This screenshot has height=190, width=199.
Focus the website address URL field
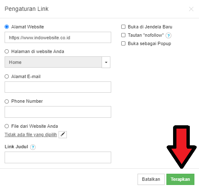point(58,38)
